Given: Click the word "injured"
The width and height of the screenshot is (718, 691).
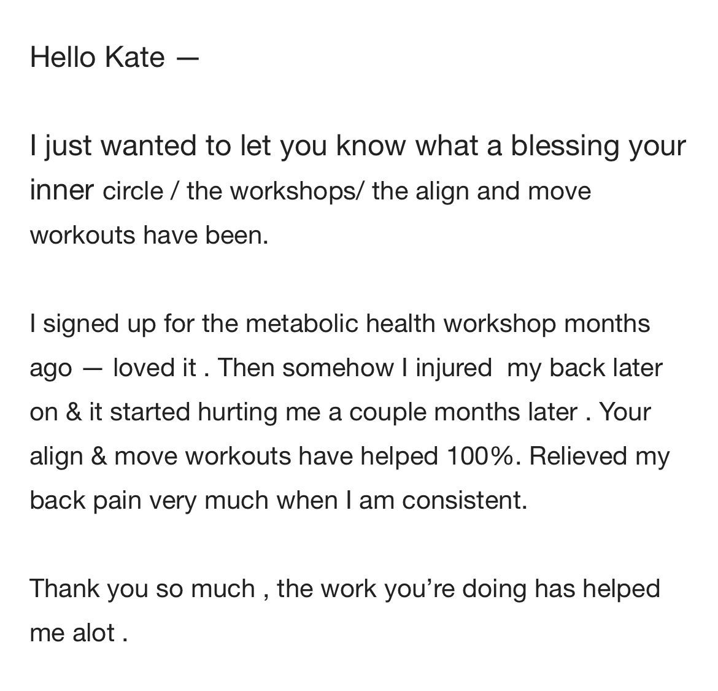Looking at the screenshot, I should [x=454, y=368].
